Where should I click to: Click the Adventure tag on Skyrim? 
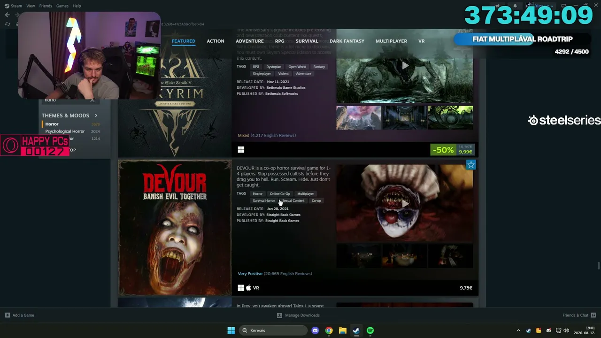click(303, 74)
